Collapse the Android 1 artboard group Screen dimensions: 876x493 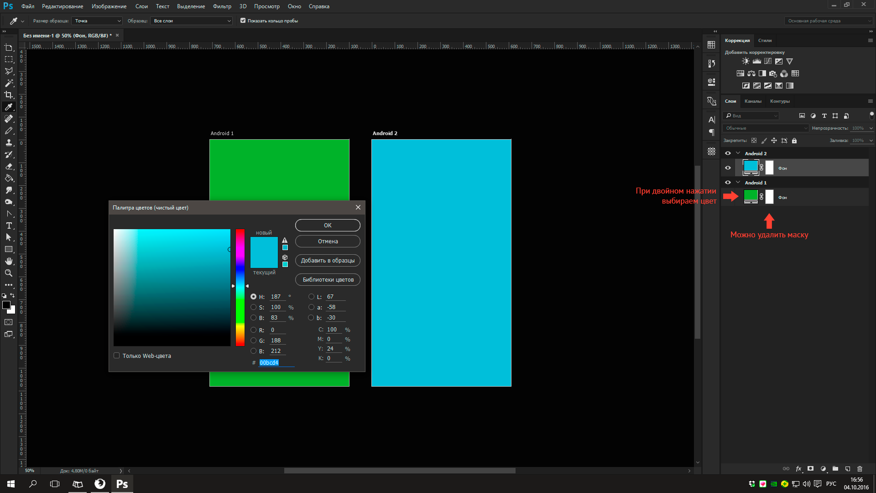tap(738, 183)
